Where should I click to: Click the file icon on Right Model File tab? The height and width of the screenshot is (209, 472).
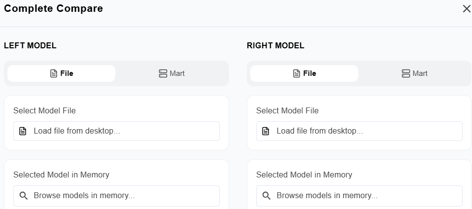(297, 73)
